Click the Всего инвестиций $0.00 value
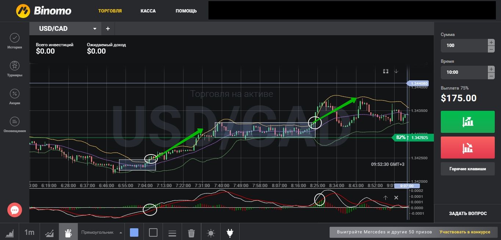This screenshot has width=501, height=240. [x=46, y=51]
